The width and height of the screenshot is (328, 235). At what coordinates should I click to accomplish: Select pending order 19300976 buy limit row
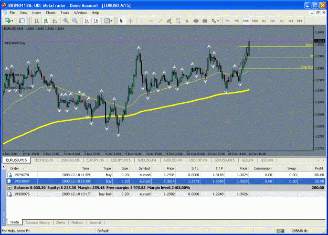coord(166,194)
